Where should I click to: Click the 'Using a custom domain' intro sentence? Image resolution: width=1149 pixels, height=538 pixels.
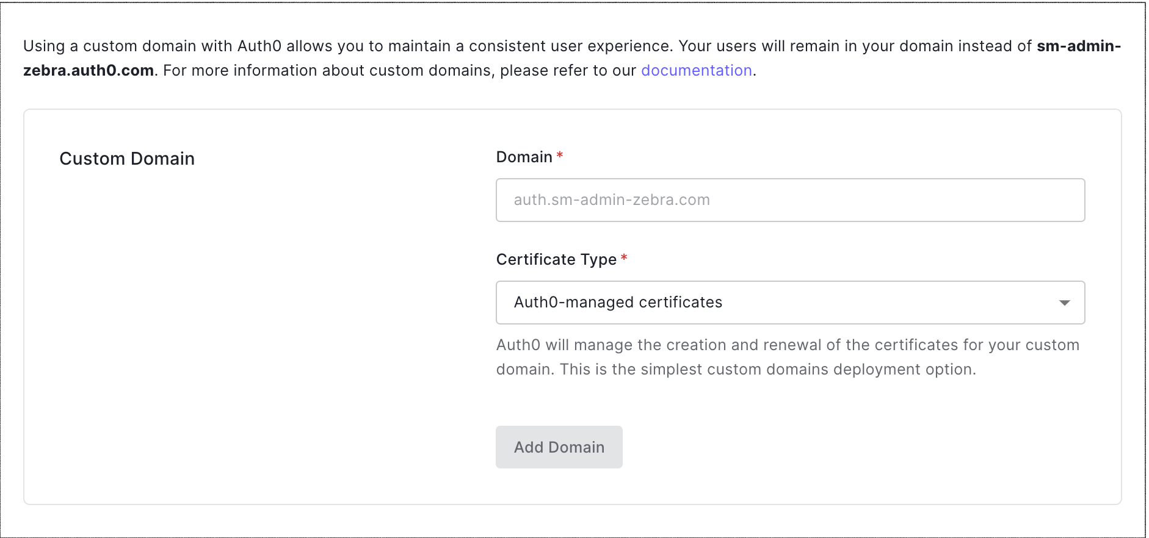(x=153, y=46)
